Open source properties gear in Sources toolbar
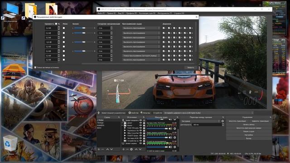Screen dimensions: 290x163 pyautogui.click(x=131, y=149)
